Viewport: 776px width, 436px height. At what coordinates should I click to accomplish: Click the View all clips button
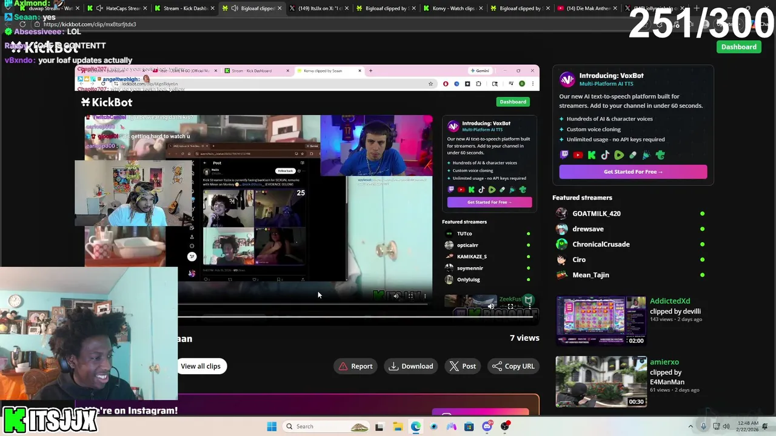[x=201, y=366]
